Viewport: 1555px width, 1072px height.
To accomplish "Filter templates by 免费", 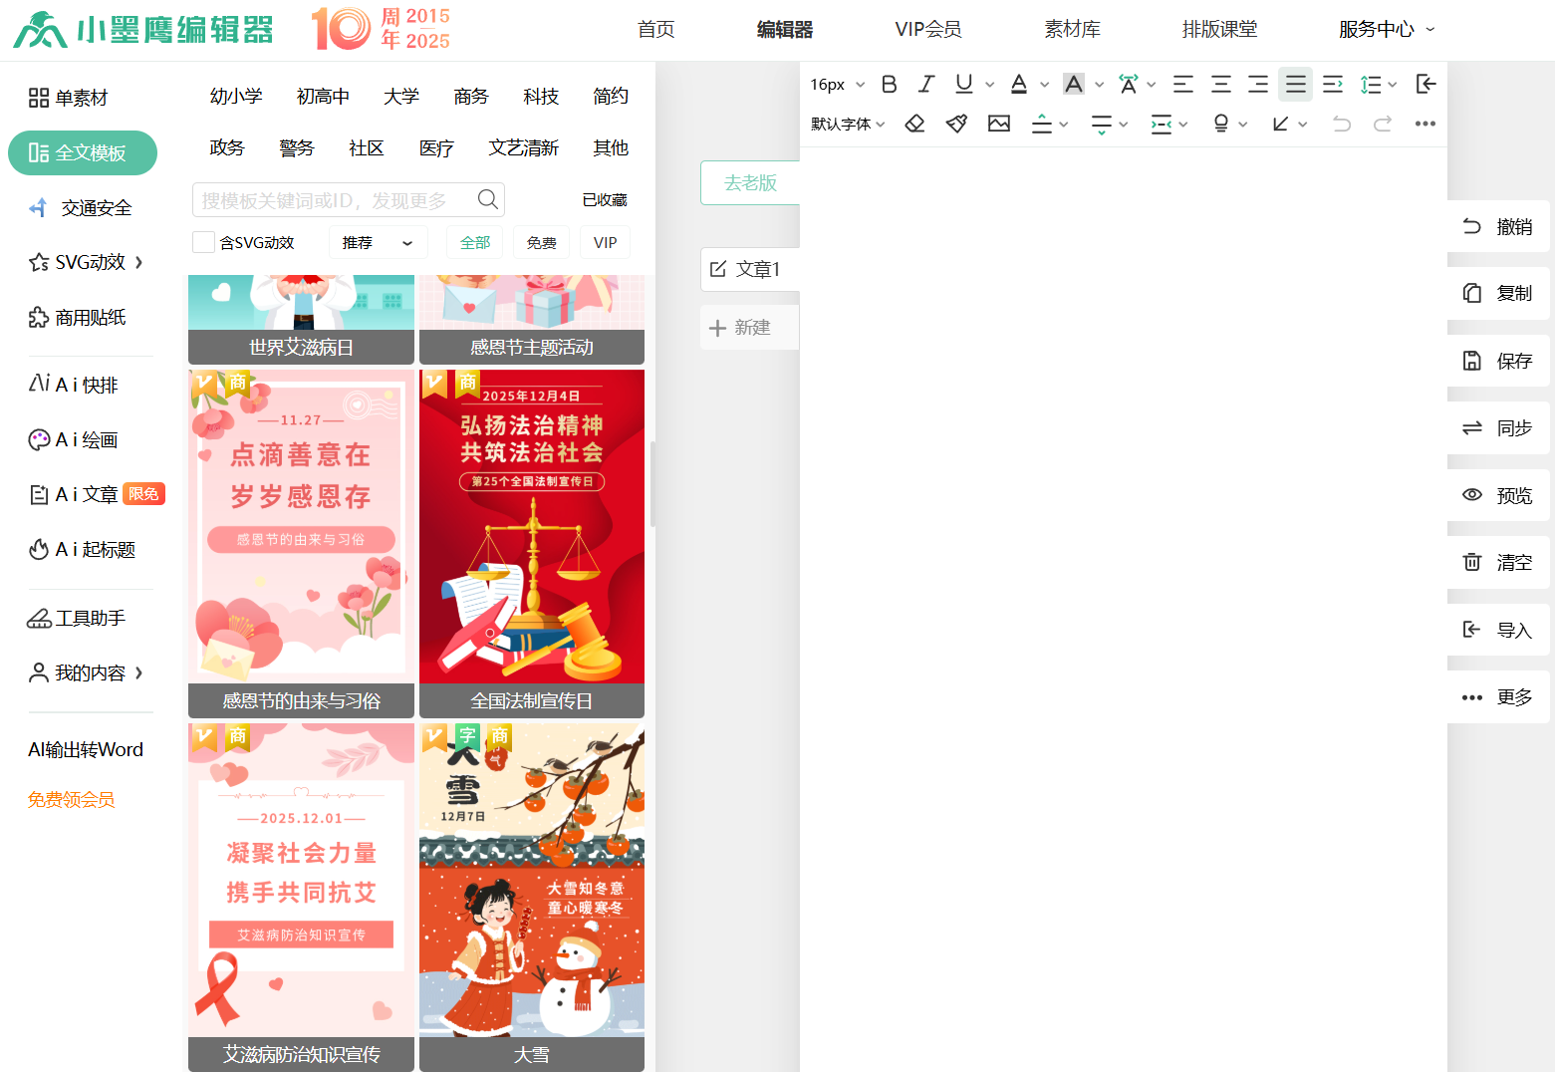I will 541,242.
